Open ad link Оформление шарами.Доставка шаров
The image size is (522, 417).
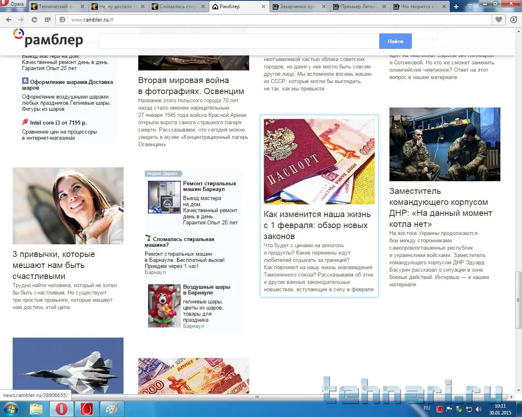click(x=68, y=85)
